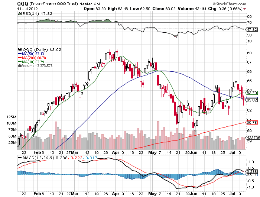260x197 pixels.
Task: Click the 'PowerShares QQQ Trust' name text
Action: pos(53,4)
